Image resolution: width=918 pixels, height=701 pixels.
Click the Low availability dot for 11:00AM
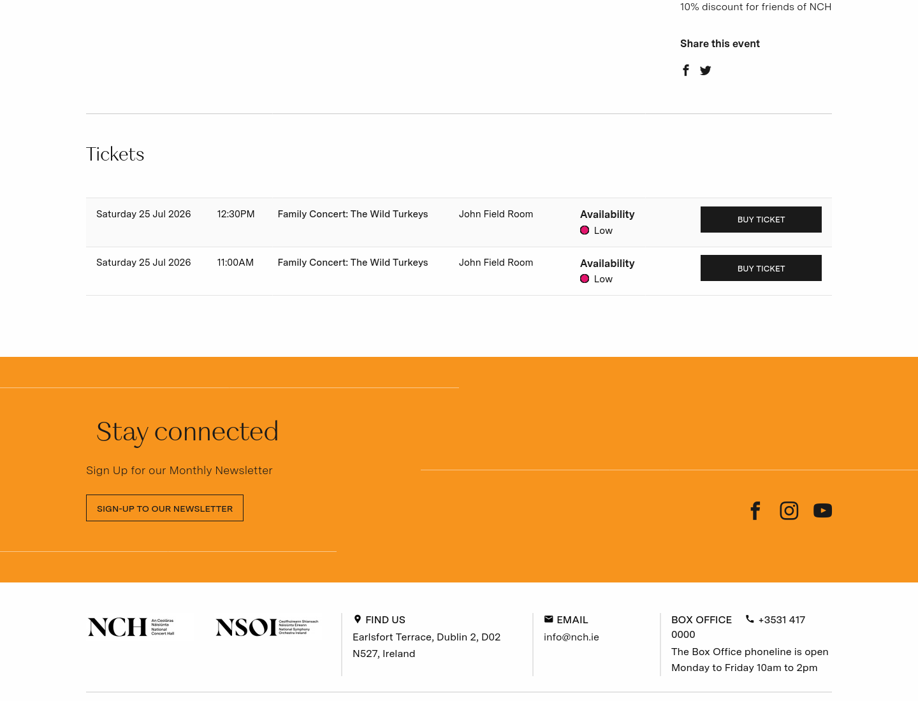[585, 278]
